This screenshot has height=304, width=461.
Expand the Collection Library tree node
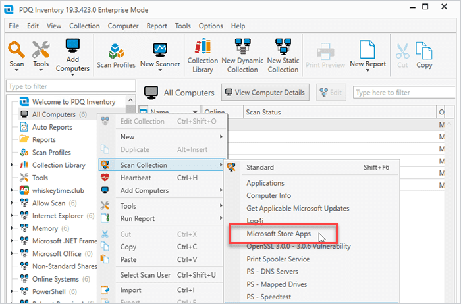(x=12, y=165)
